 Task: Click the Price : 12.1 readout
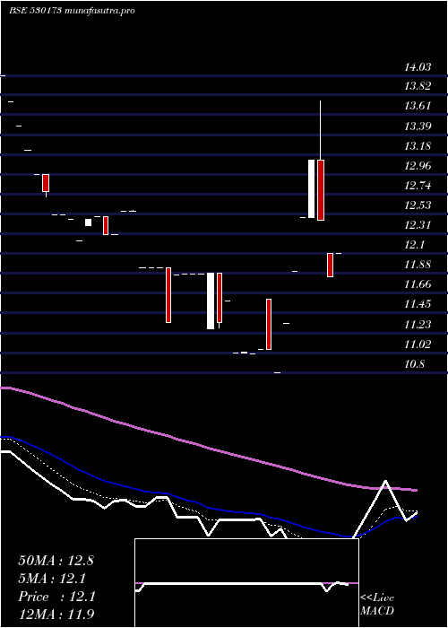point(56,597)
